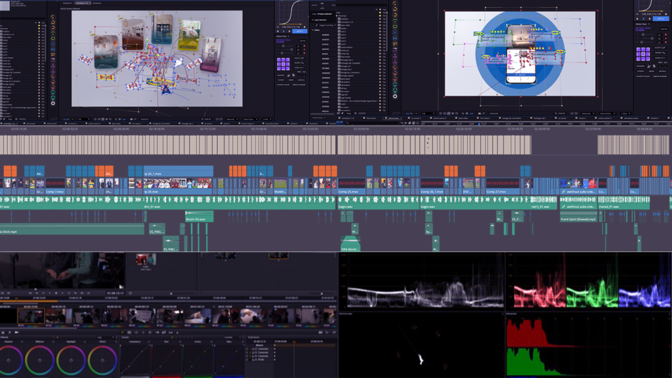Click the Offset color wheel

(x=102, y=360)
